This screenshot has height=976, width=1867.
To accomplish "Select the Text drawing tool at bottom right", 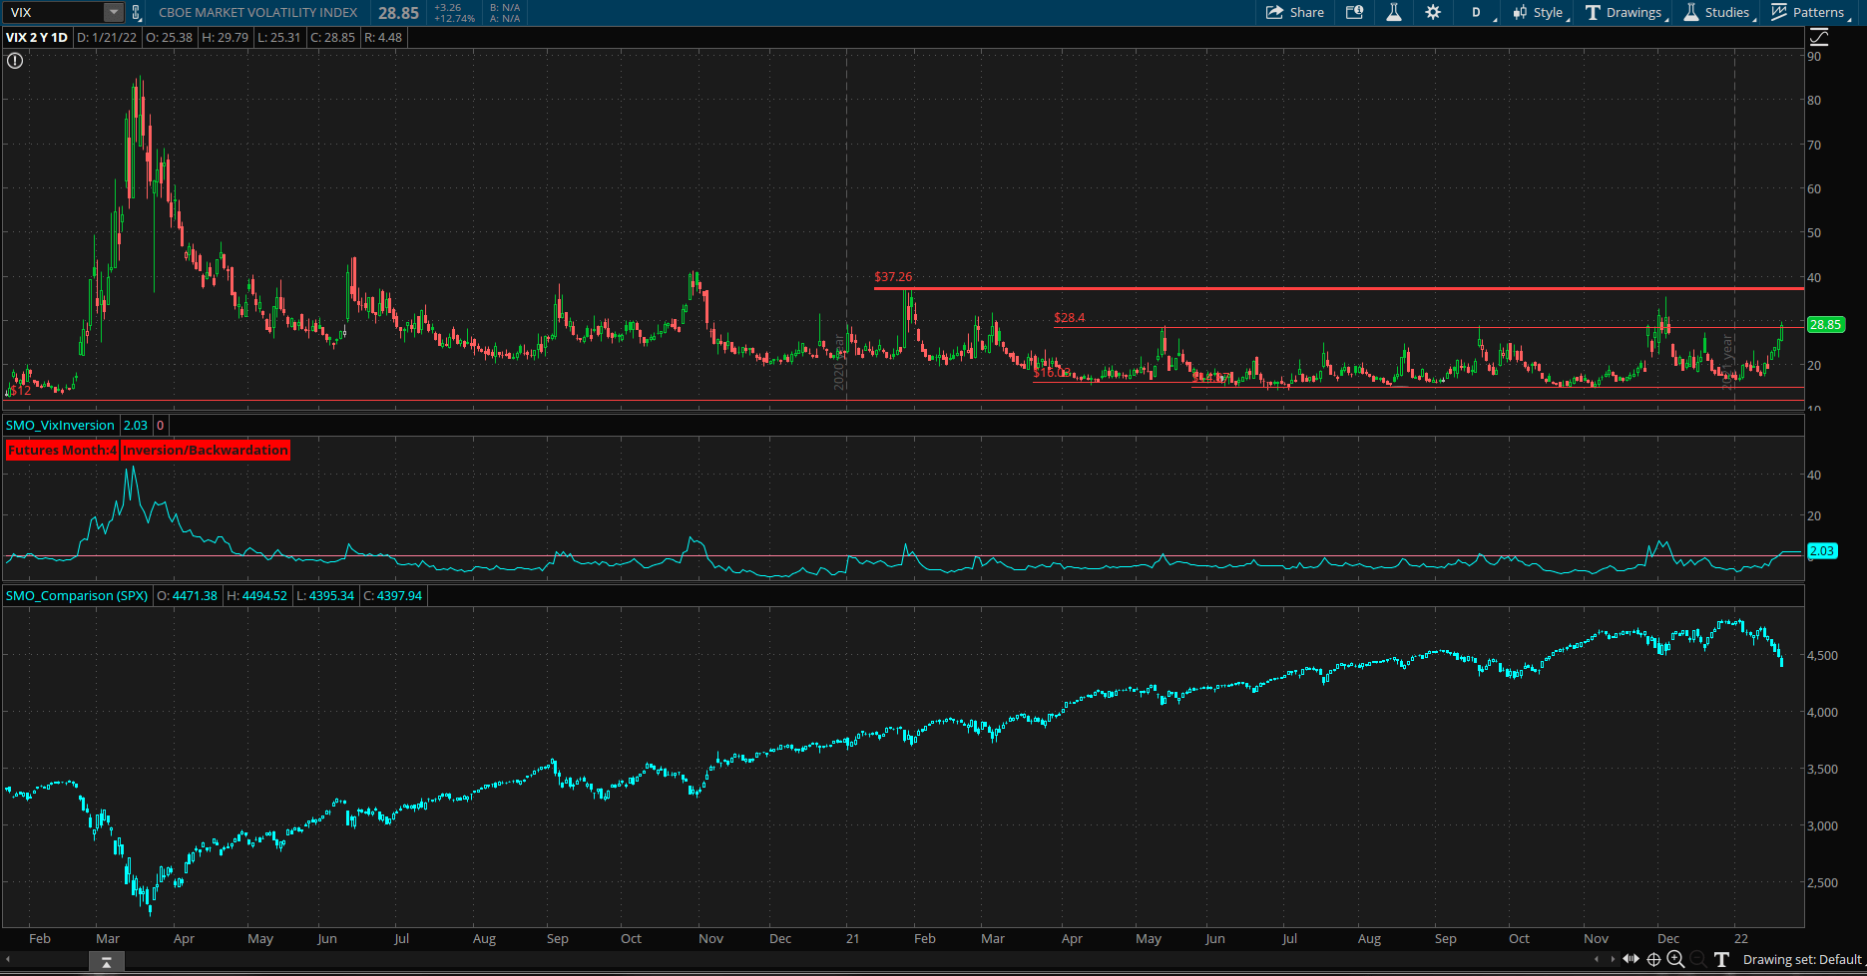I will pos(1721,959).
